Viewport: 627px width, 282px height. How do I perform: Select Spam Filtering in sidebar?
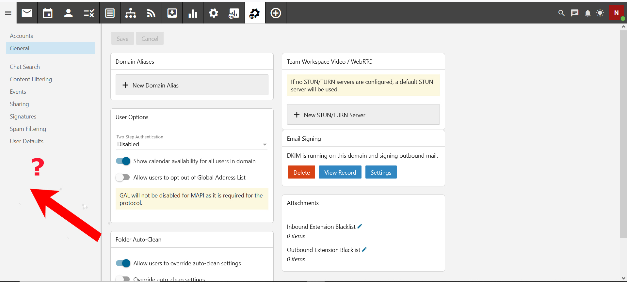coord(28,129)
